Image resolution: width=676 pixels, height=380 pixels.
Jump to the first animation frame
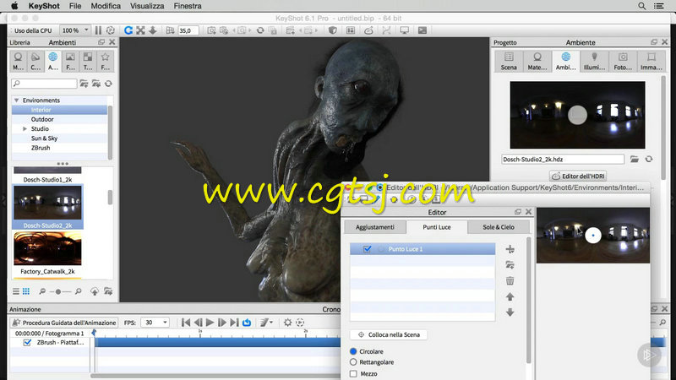186,323
